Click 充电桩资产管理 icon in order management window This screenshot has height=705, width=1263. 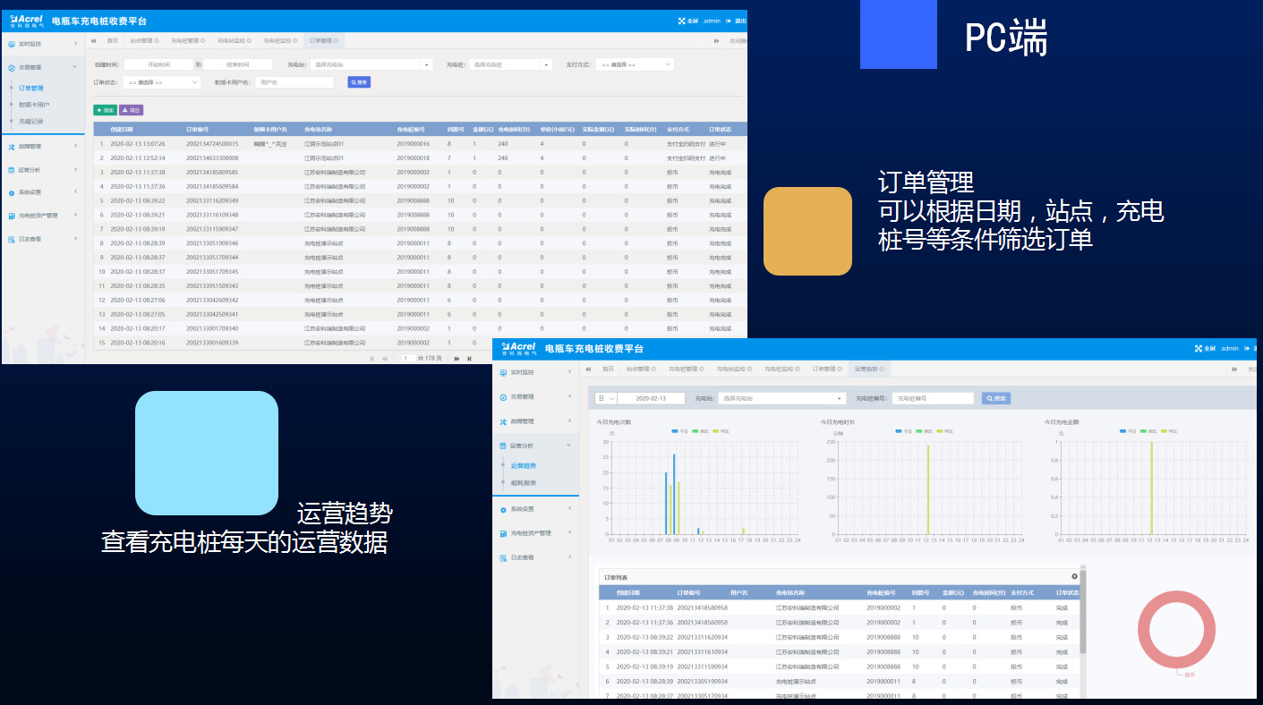coord(11,216)
